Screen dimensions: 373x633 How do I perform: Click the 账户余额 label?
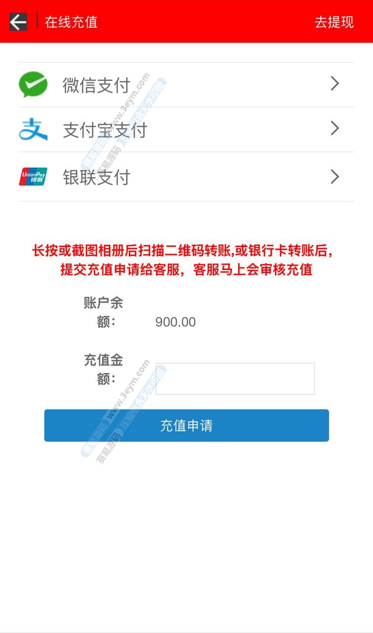103,312
